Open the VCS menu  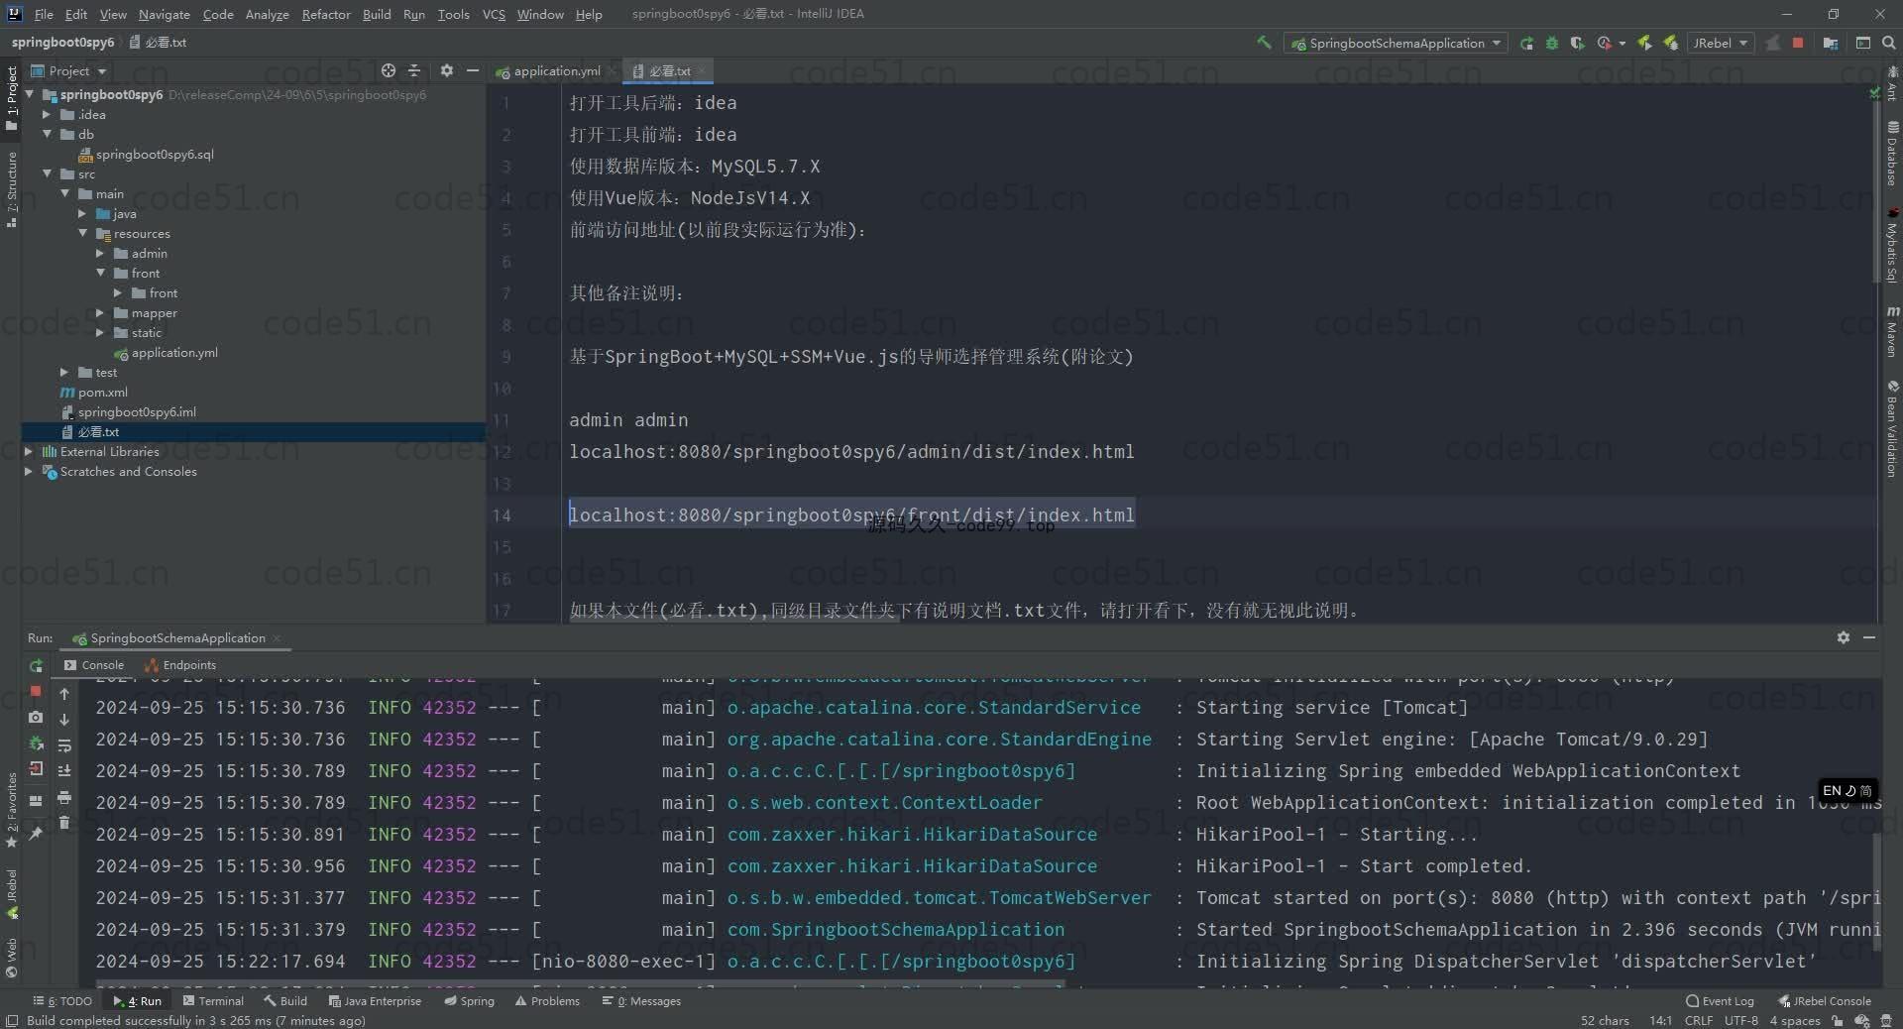click(494, 14)
